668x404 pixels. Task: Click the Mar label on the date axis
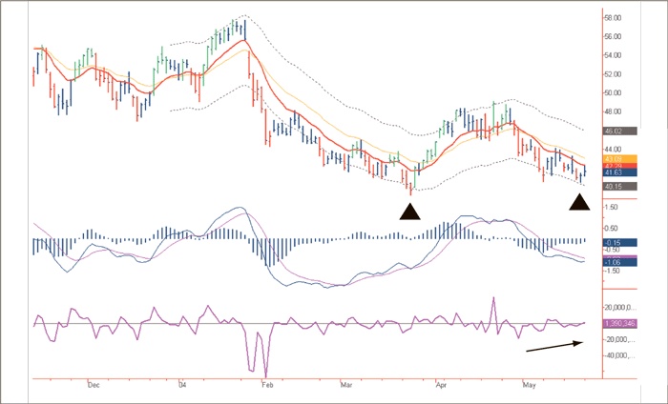347,385
